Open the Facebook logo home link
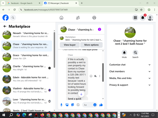This screenshot has height=118, width=158. (5, 18)
